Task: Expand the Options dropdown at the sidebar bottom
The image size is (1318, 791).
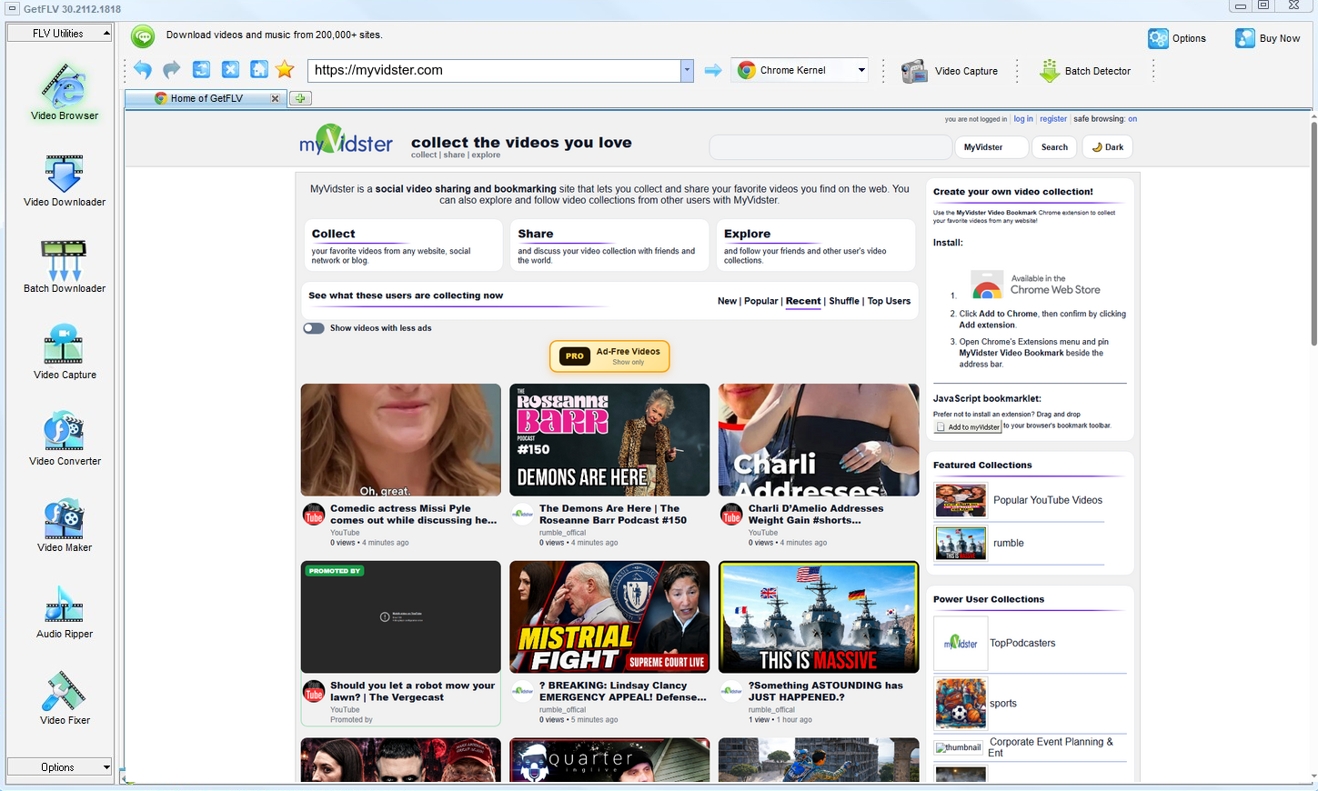Action: (59, 767)
